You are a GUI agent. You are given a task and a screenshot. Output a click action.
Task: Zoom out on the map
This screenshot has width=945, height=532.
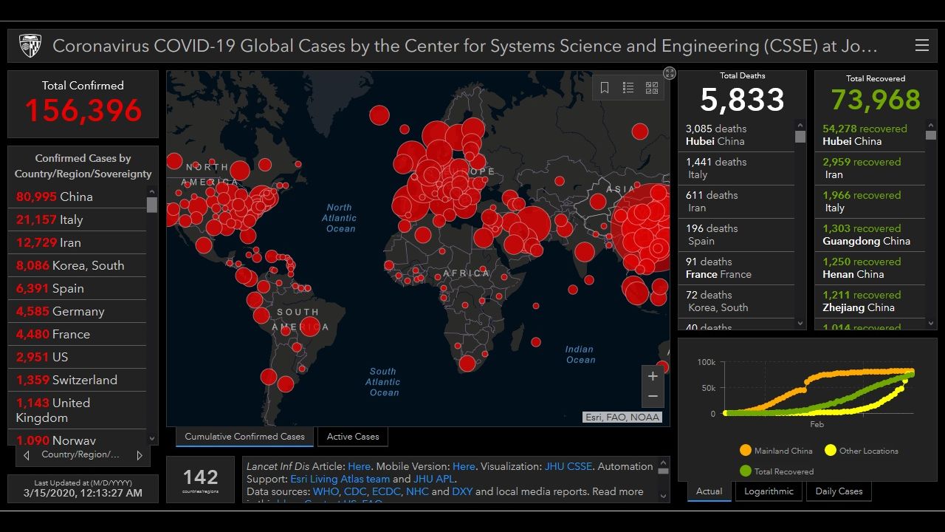click(653, 397)
